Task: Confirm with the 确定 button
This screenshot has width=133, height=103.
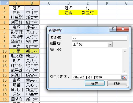Action: [95, 83]
